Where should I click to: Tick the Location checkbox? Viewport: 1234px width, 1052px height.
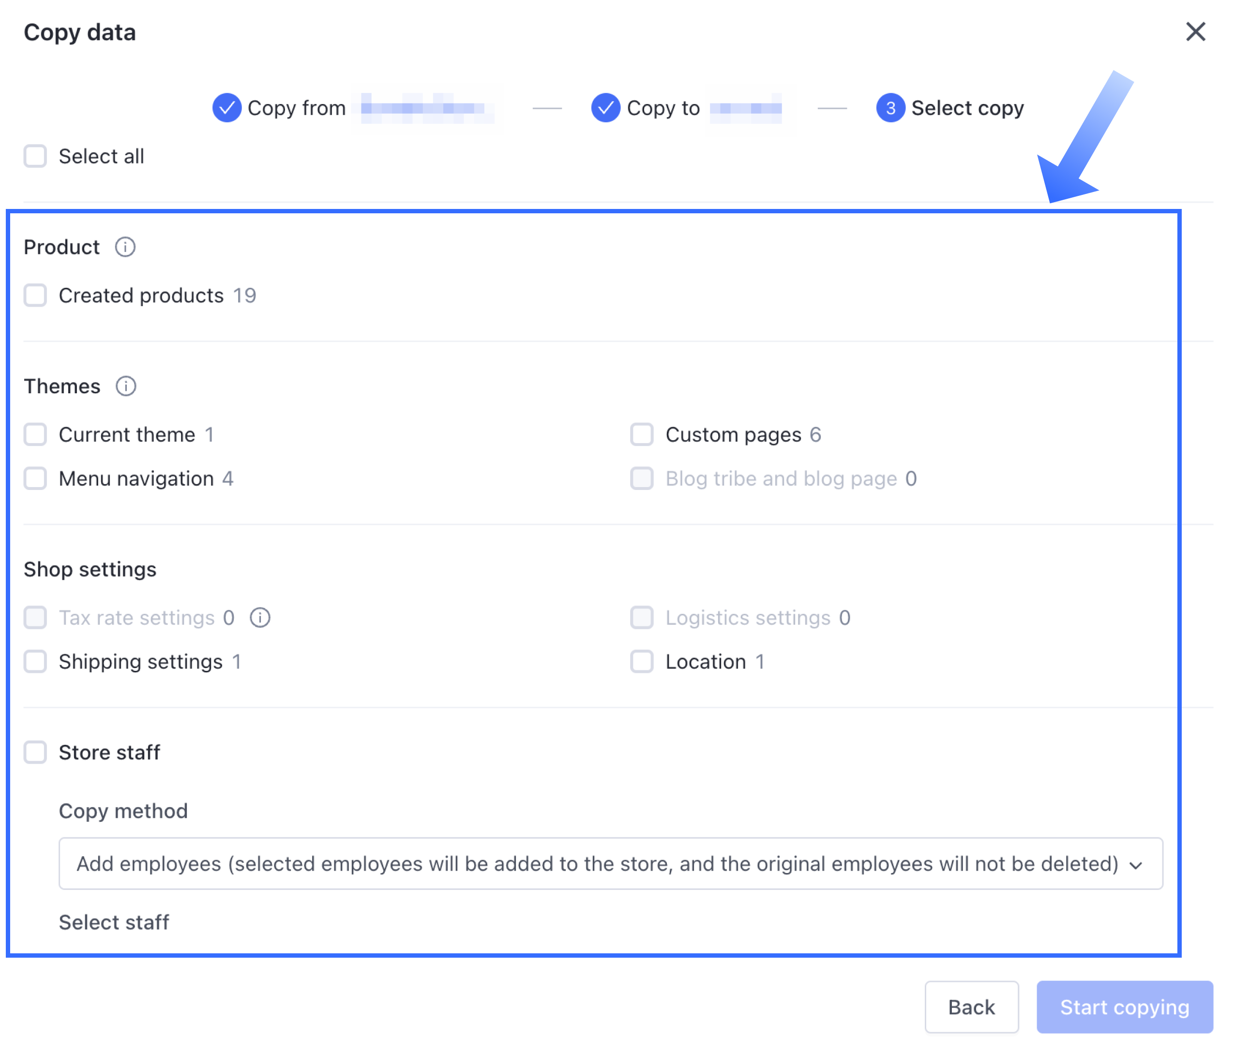pos(641,662)
